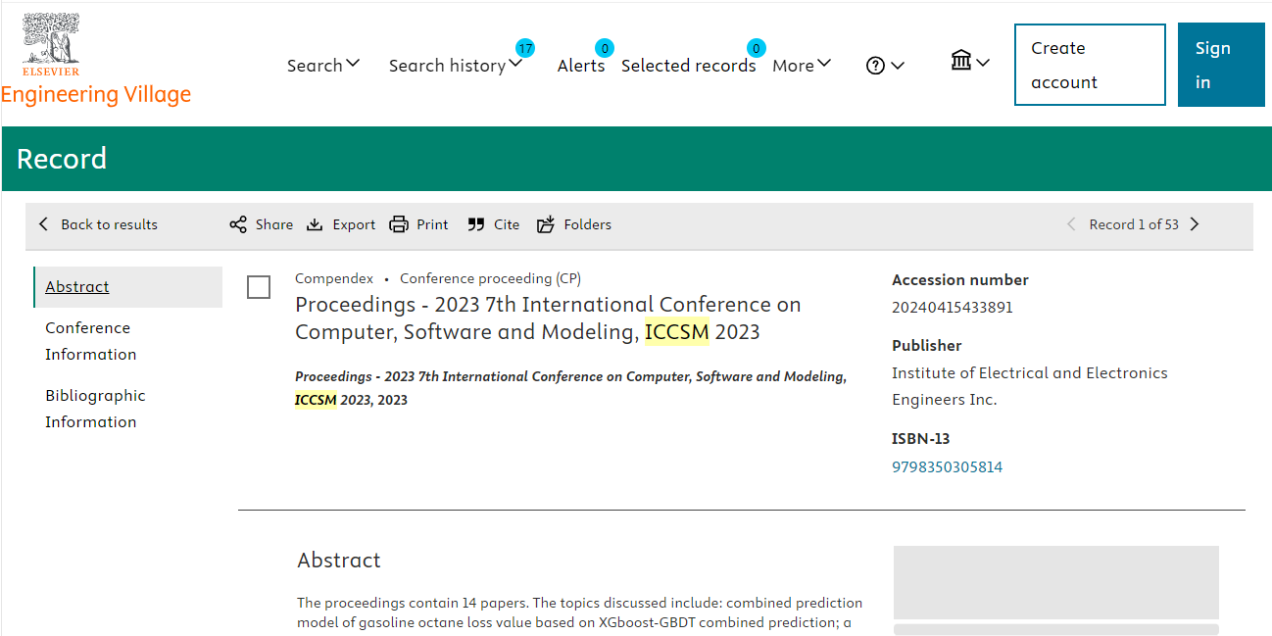The height and width of the screenshot is (636, 1272).
Task: Click the Print icon
Action: pyautogui.click(x=398, y=224)
